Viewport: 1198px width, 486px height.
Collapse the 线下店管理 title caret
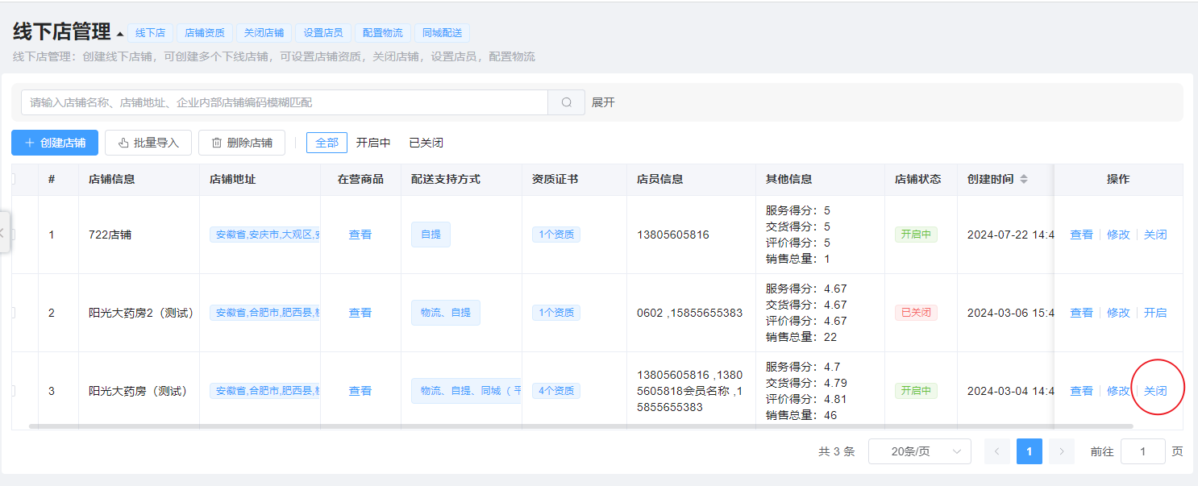[x=120, y=34]
